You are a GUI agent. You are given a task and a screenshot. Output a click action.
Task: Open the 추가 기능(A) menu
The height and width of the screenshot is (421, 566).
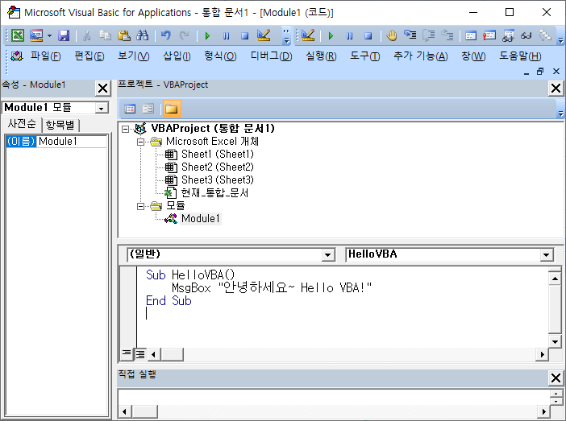421,56
